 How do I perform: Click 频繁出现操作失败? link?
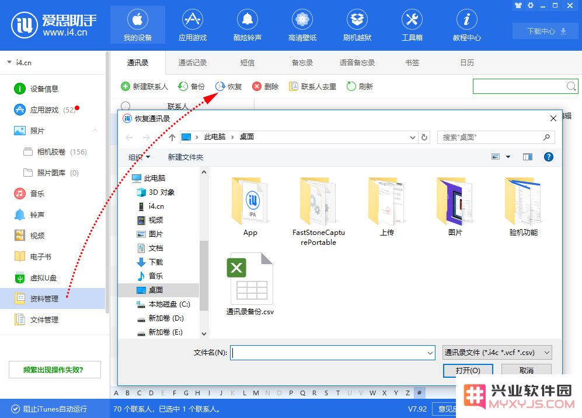[54, 370]
